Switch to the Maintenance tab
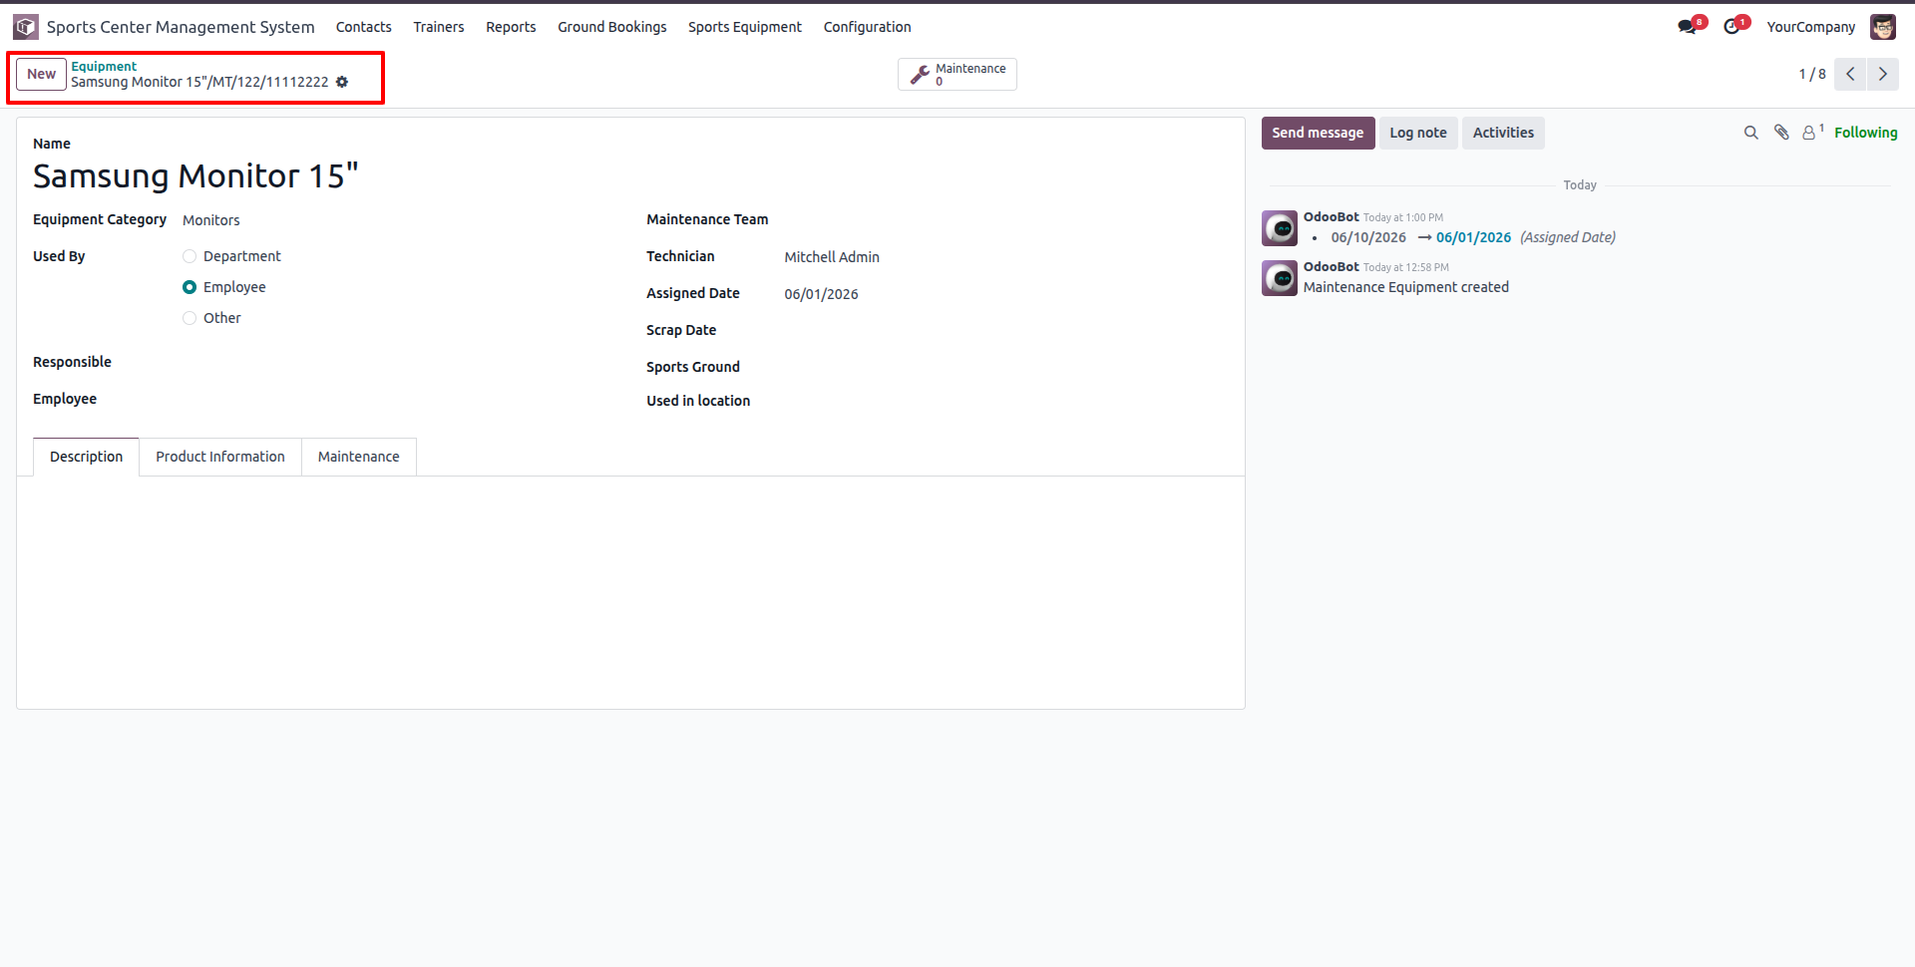 [359, 457]
